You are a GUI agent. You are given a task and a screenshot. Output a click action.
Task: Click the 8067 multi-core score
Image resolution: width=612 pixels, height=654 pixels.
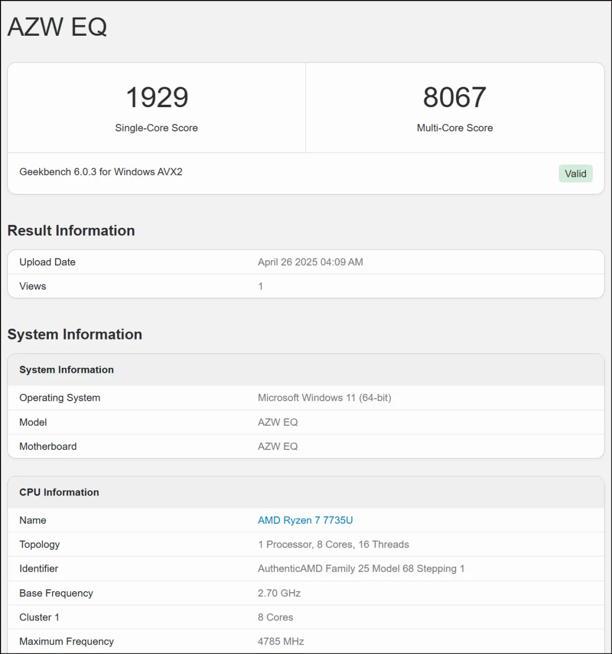pyautogui.click(x=454, y=97)
